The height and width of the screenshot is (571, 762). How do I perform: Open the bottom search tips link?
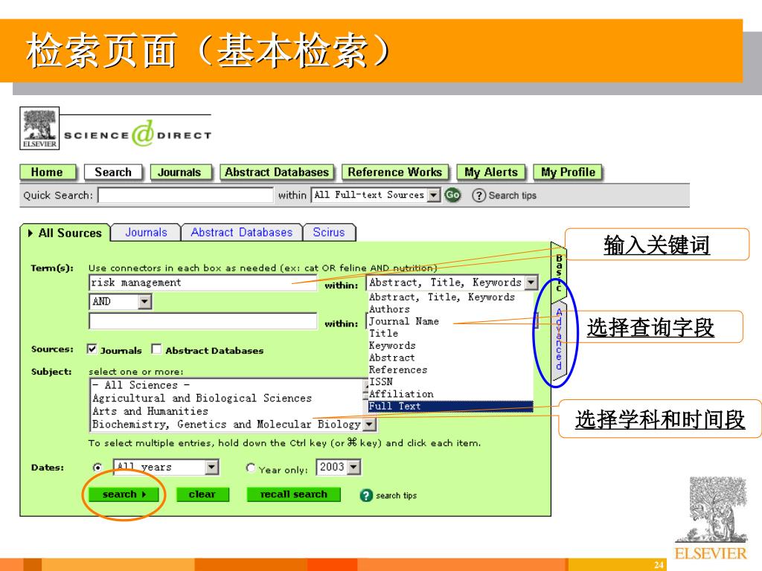click(396, 496)
